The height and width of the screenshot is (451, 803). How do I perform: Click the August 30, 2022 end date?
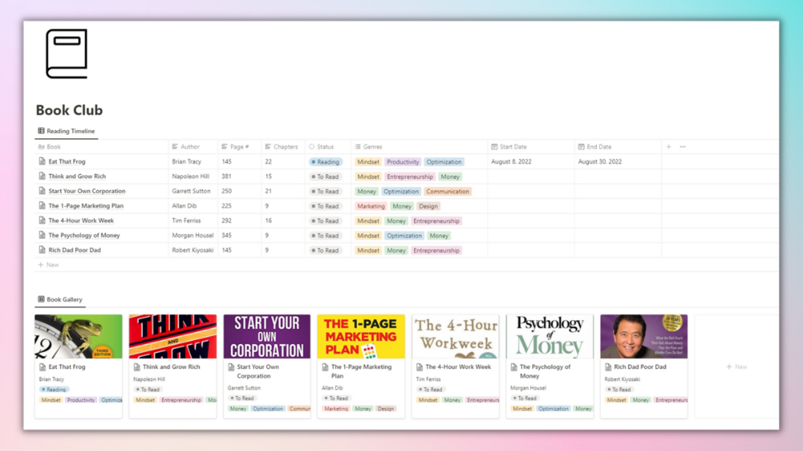pyautogui.click(x=600, y=161)
